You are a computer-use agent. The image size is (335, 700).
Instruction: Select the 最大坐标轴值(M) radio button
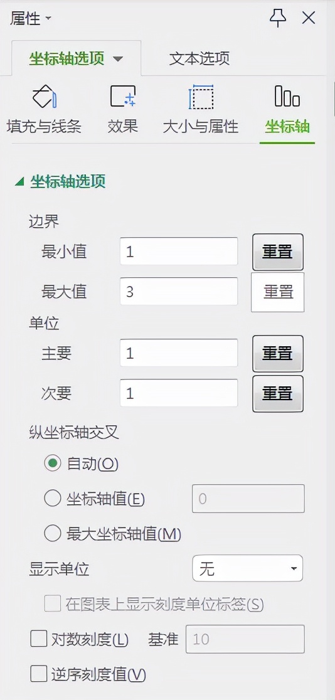click(x=52, y=533)
